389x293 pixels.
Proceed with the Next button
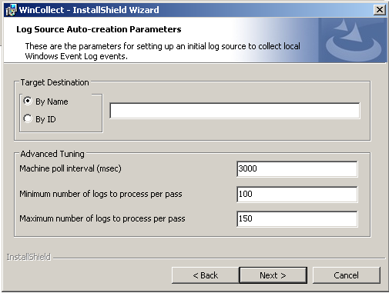273,275
